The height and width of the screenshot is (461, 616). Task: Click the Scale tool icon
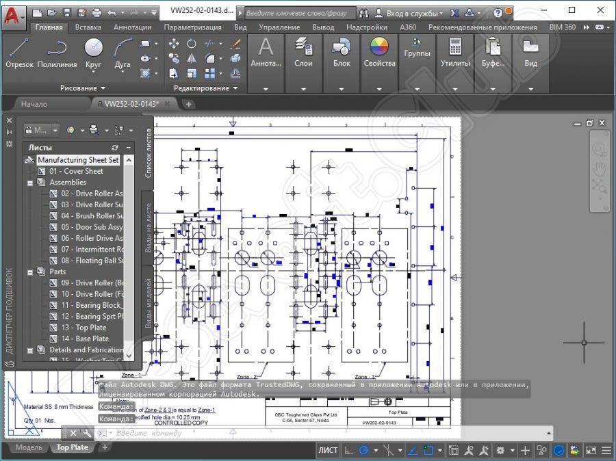point(192,73)
